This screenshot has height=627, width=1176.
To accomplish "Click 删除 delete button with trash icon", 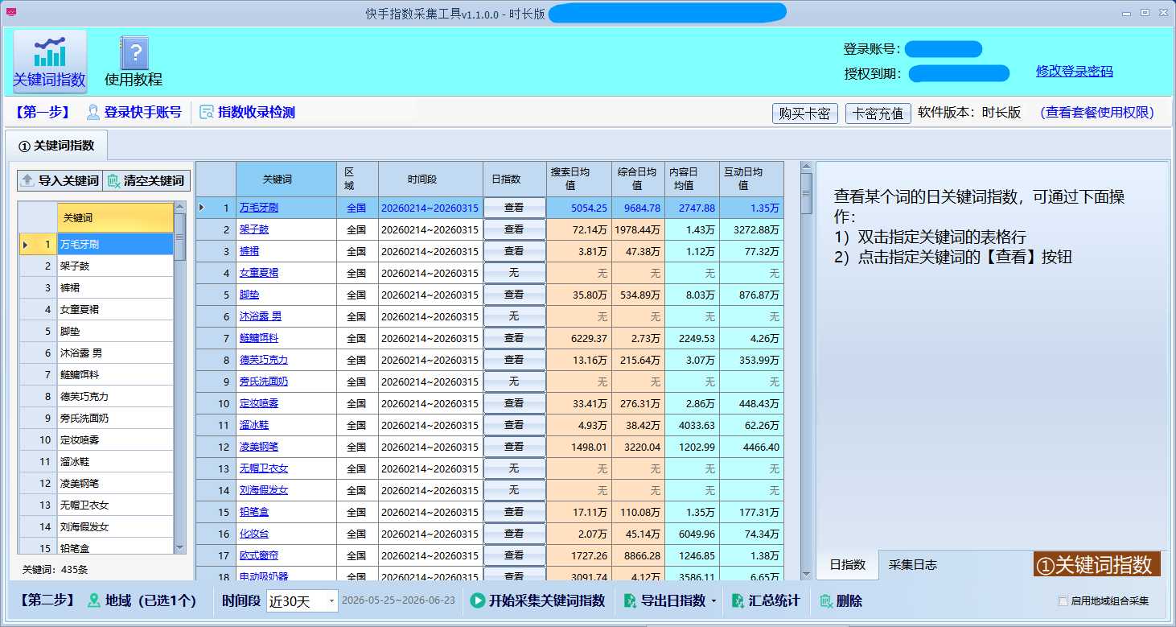I will [x=841, y=600].
